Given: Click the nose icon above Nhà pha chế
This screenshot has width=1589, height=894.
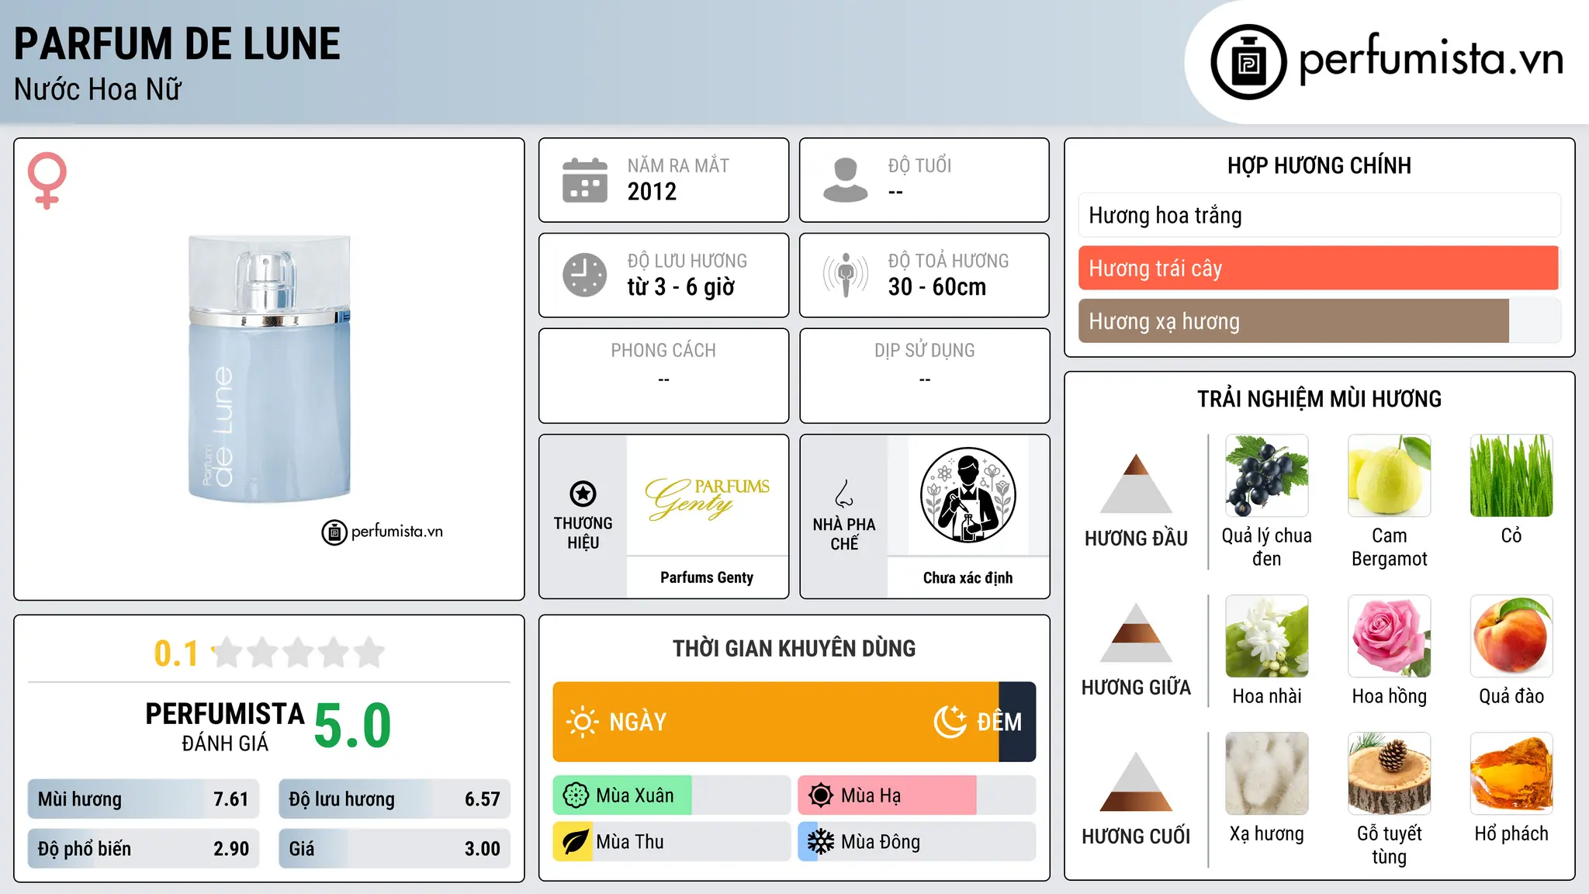Looking at the screenshot, I should pyautogui.click(x=844, y=494).
